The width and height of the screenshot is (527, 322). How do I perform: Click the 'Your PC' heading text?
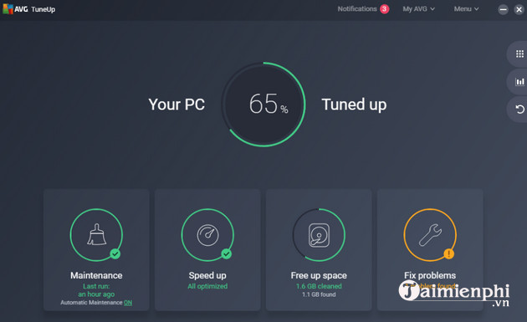tap(177, 105)
